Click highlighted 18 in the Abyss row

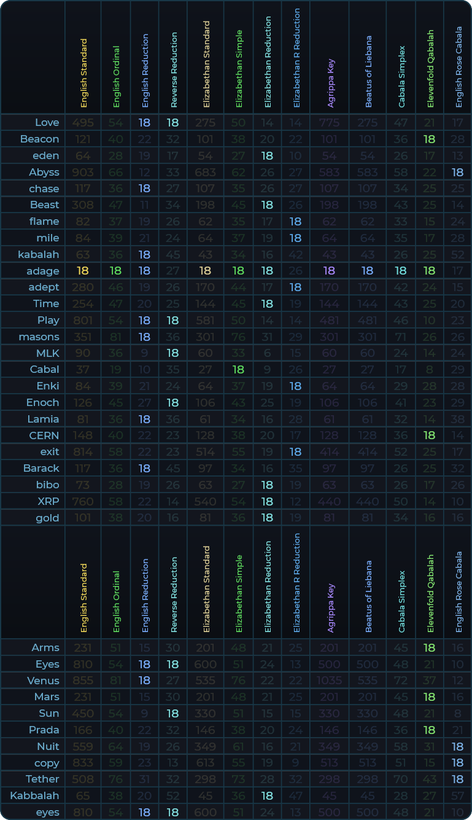point(457,172)
